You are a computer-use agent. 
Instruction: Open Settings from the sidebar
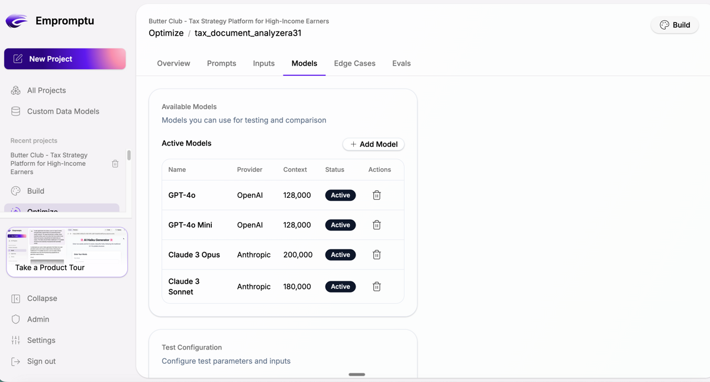(41, 341)
